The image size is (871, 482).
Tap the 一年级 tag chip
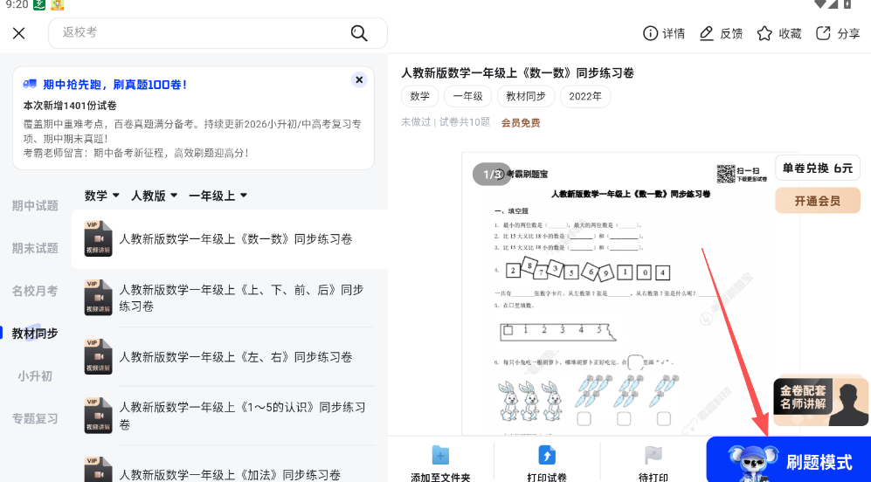pyautogui.click(x=467, y=96)
